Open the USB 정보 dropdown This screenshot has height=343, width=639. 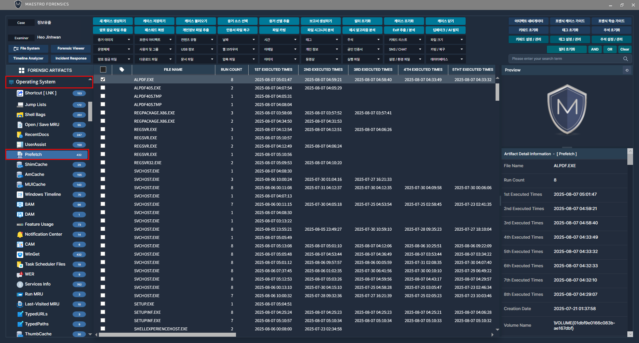point(196,50)
